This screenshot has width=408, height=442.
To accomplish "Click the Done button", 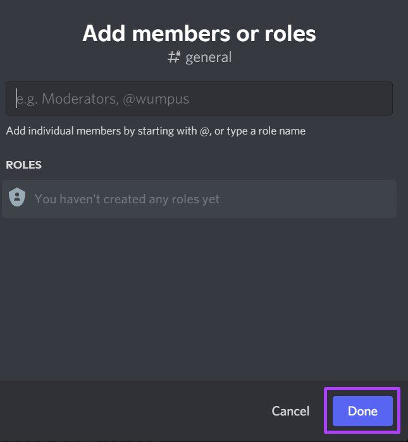I will (362, 411).
